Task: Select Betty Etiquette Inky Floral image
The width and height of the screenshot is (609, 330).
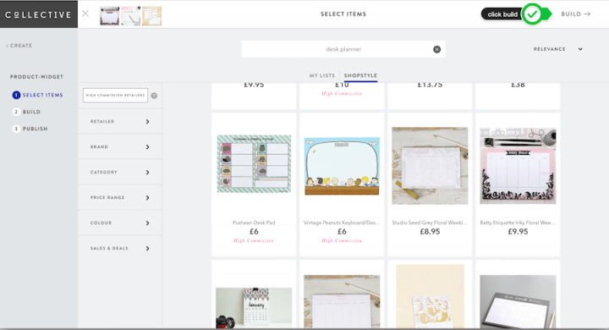Action: 518,166
